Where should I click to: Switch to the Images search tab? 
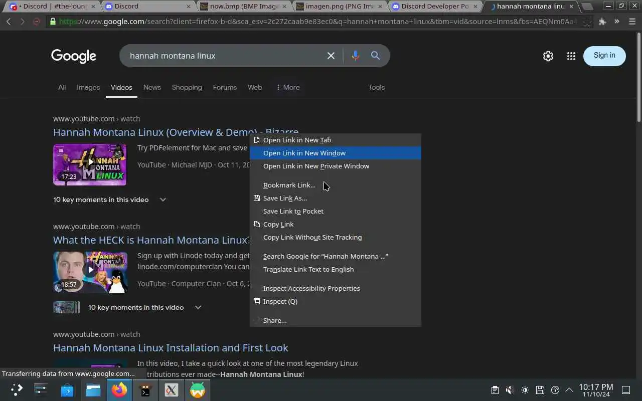(88, 87)
